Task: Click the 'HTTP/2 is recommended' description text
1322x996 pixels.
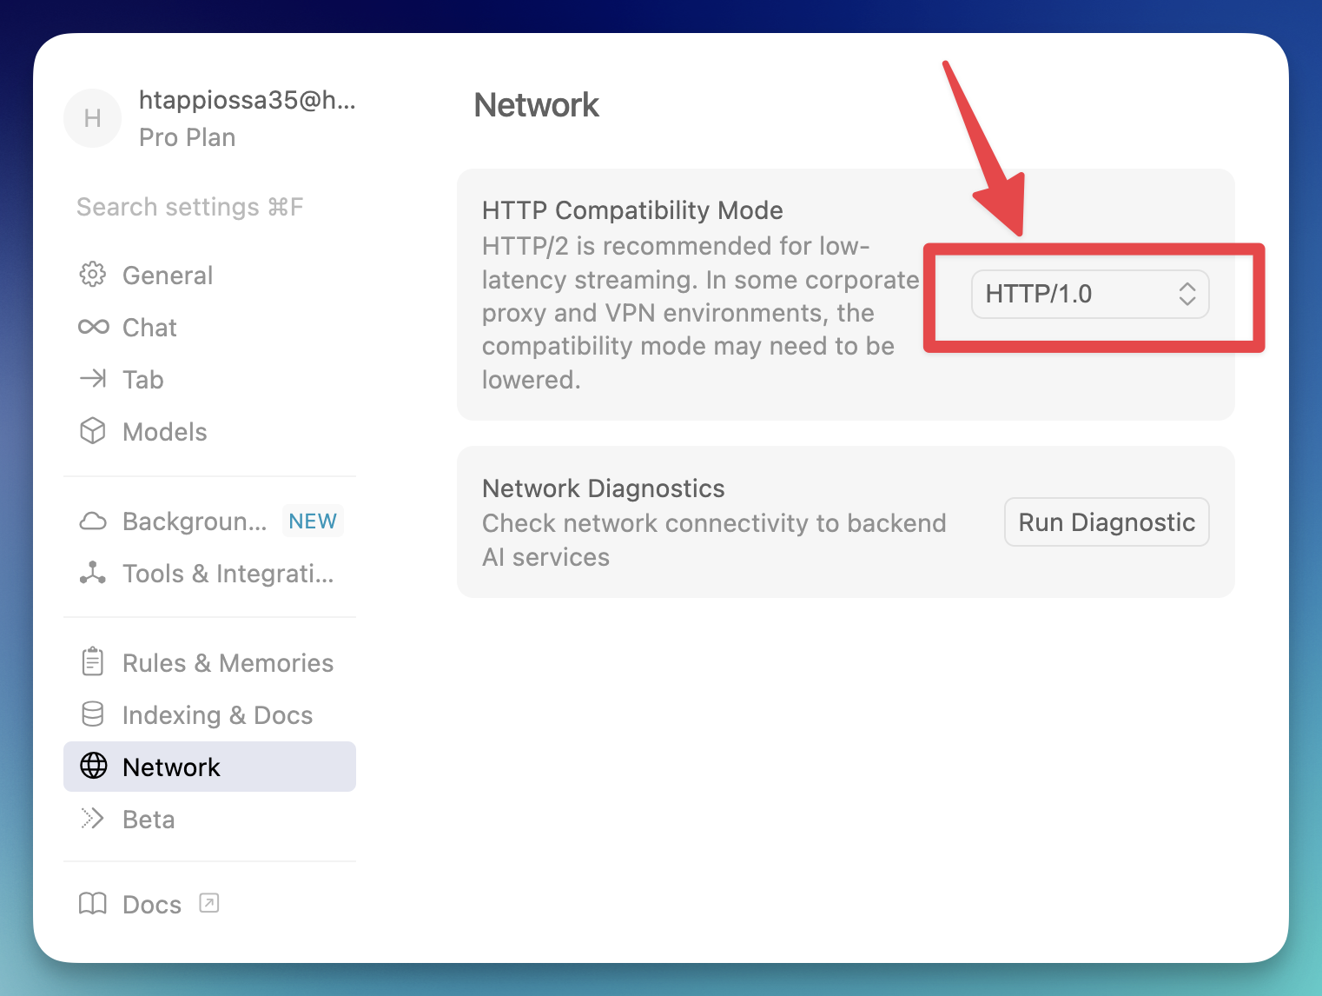Action: point(700,312)
